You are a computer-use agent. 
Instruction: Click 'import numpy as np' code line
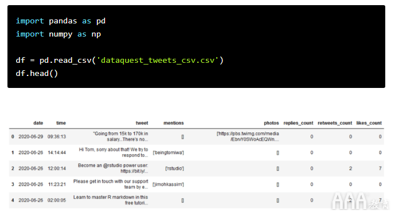pos(58,34)
